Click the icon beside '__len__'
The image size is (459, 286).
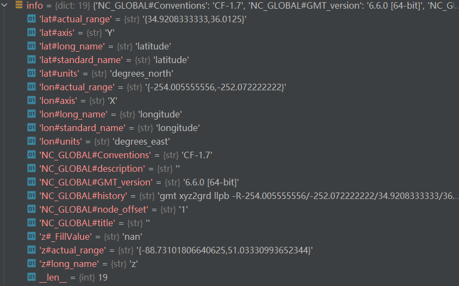coord(32,277)
